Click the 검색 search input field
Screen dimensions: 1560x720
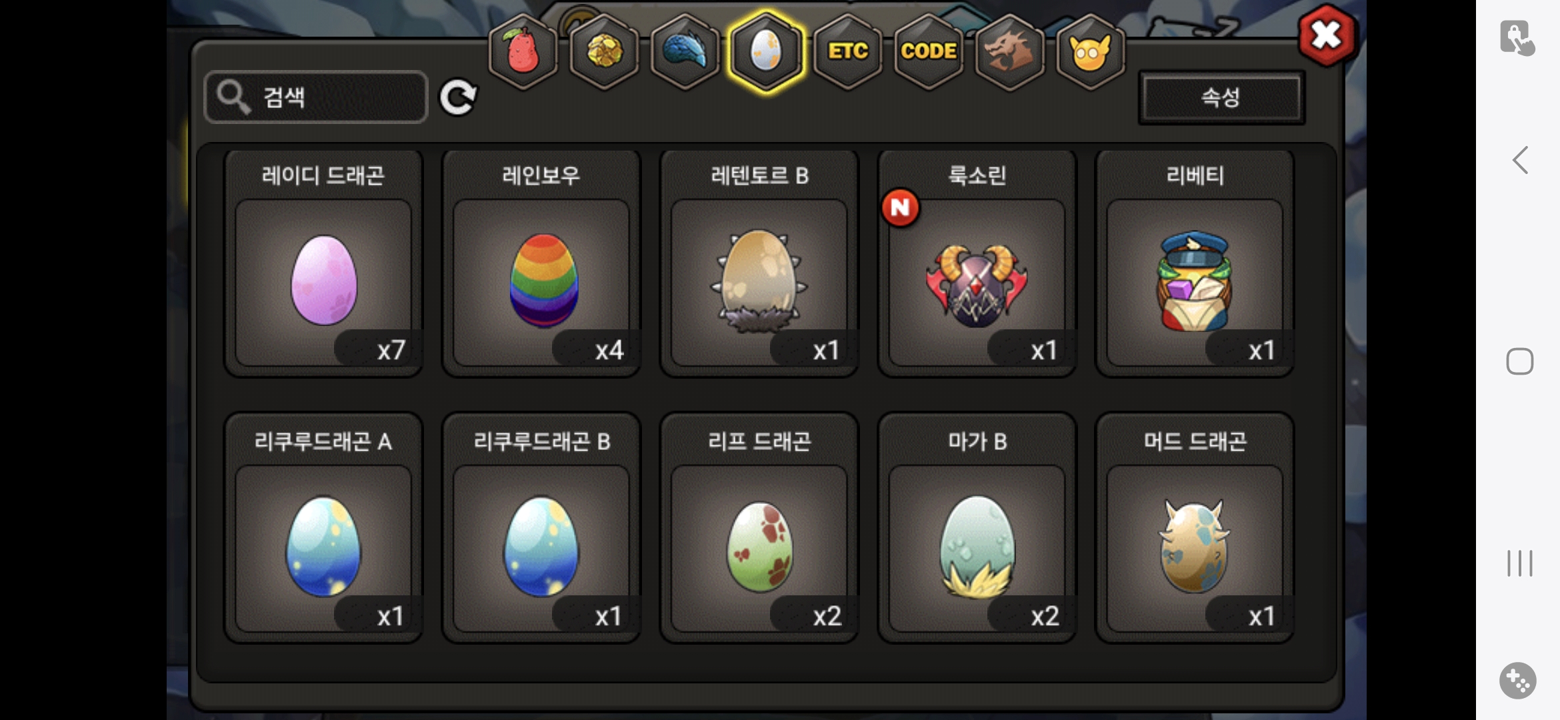tap(316, 97)
